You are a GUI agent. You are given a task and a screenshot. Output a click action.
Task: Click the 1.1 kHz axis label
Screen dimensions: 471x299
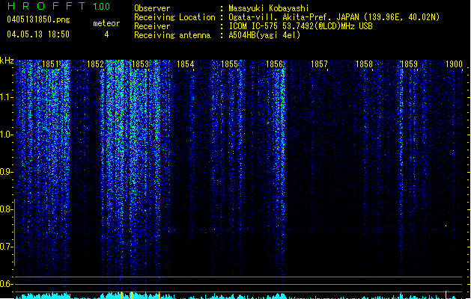point(7,97)
